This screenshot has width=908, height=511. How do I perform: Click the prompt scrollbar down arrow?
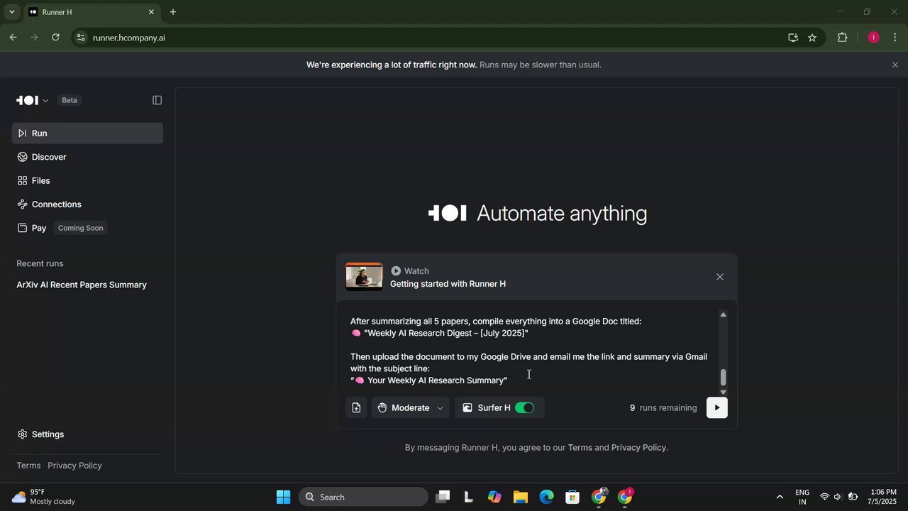point(723,392)
